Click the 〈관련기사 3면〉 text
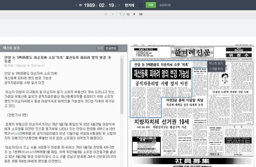Image resolution: width=256 pixels, height=167 pixels. point(18,115)
